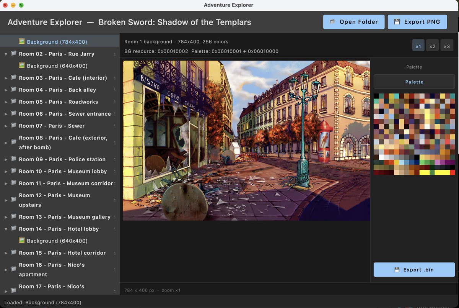
Task: Click the Export .bin button
Action: click(x=414, y=270)
